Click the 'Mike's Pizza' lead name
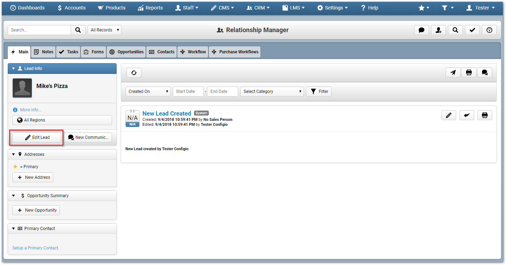The width and height of the screenshot is (506, 265). (x=52, y=86)
